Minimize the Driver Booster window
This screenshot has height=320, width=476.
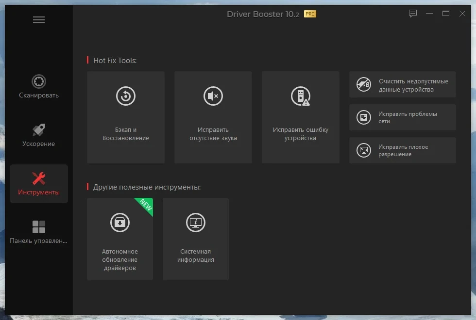tap(429, 14)
